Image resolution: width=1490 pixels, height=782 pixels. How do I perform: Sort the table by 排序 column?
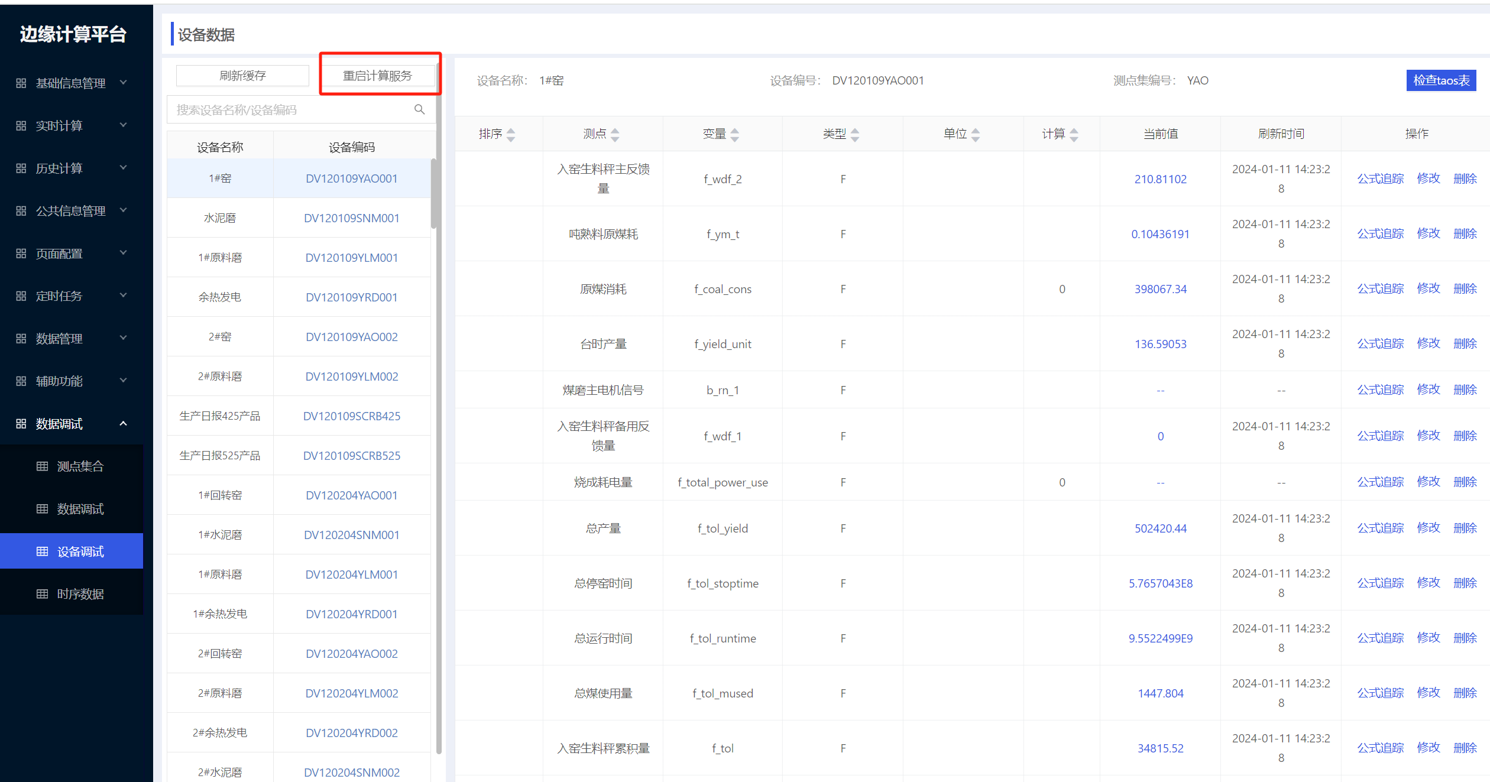(511, 135)
